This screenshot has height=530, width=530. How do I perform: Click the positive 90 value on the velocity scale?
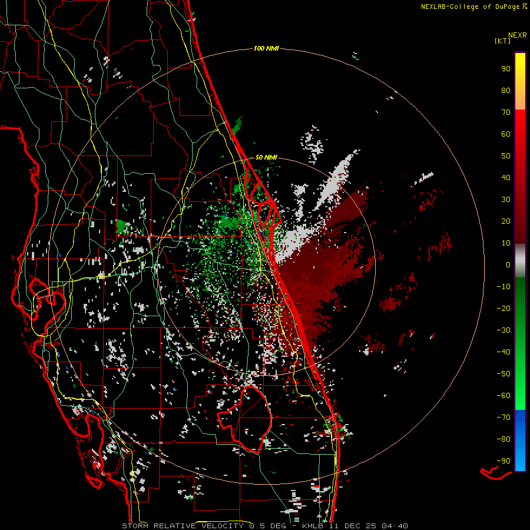[506, 69]
